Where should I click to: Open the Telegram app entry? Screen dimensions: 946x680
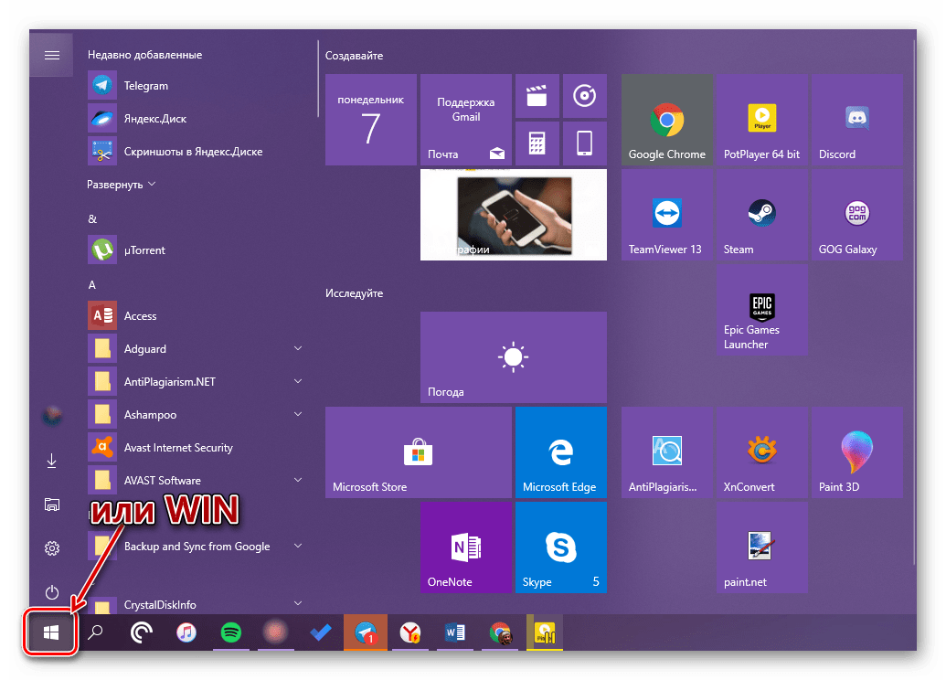[197, 86]
